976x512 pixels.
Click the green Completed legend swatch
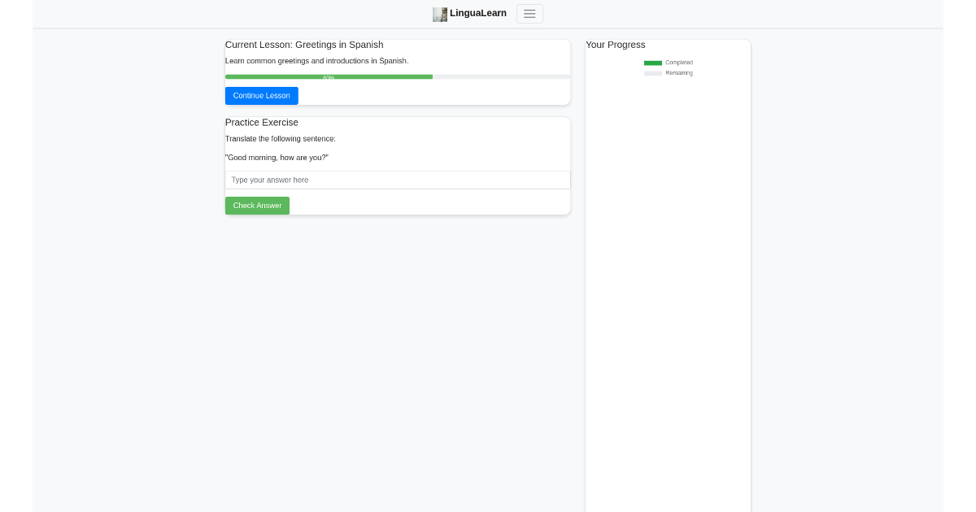click(653, 63)
